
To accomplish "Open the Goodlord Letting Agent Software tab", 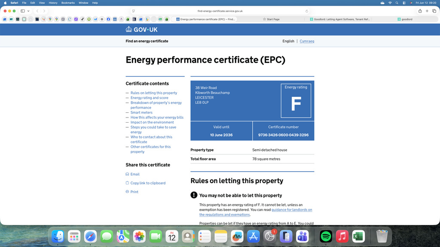I will click(x=339, y=19).
